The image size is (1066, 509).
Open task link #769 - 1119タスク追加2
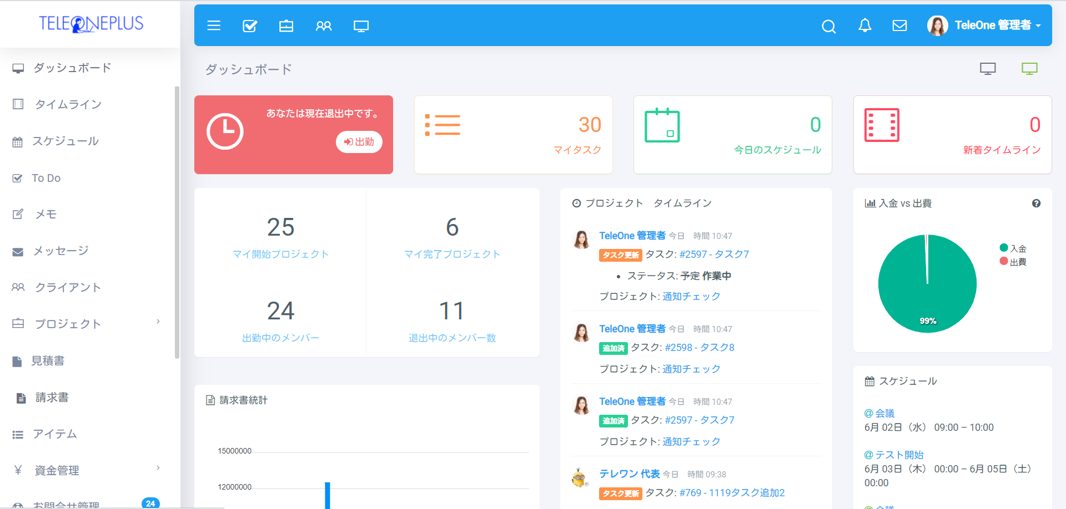(732, 493)
